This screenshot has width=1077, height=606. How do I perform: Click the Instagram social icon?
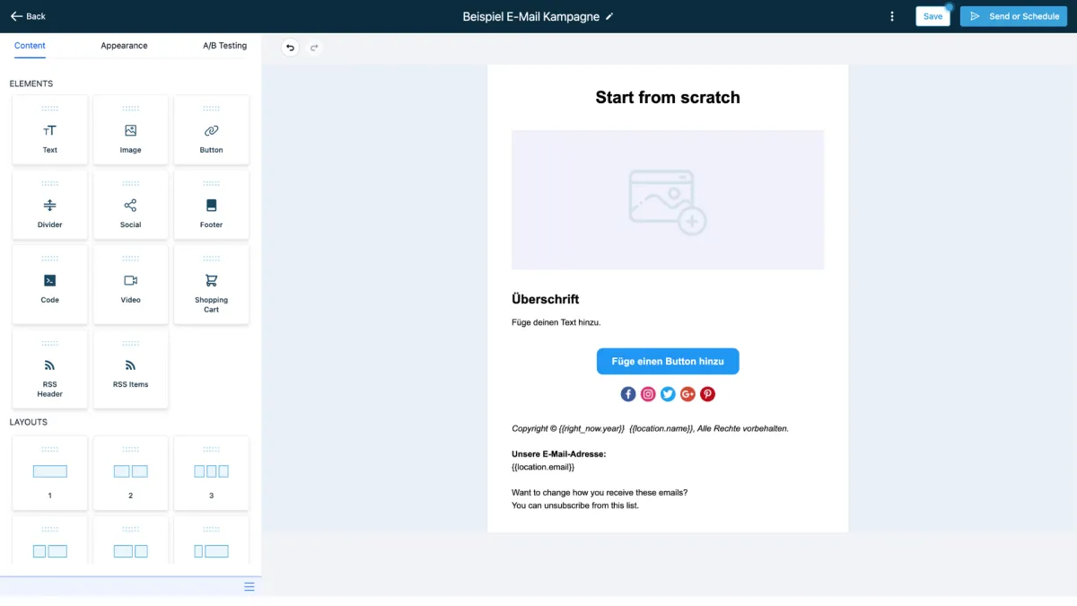tap(648, 394)
